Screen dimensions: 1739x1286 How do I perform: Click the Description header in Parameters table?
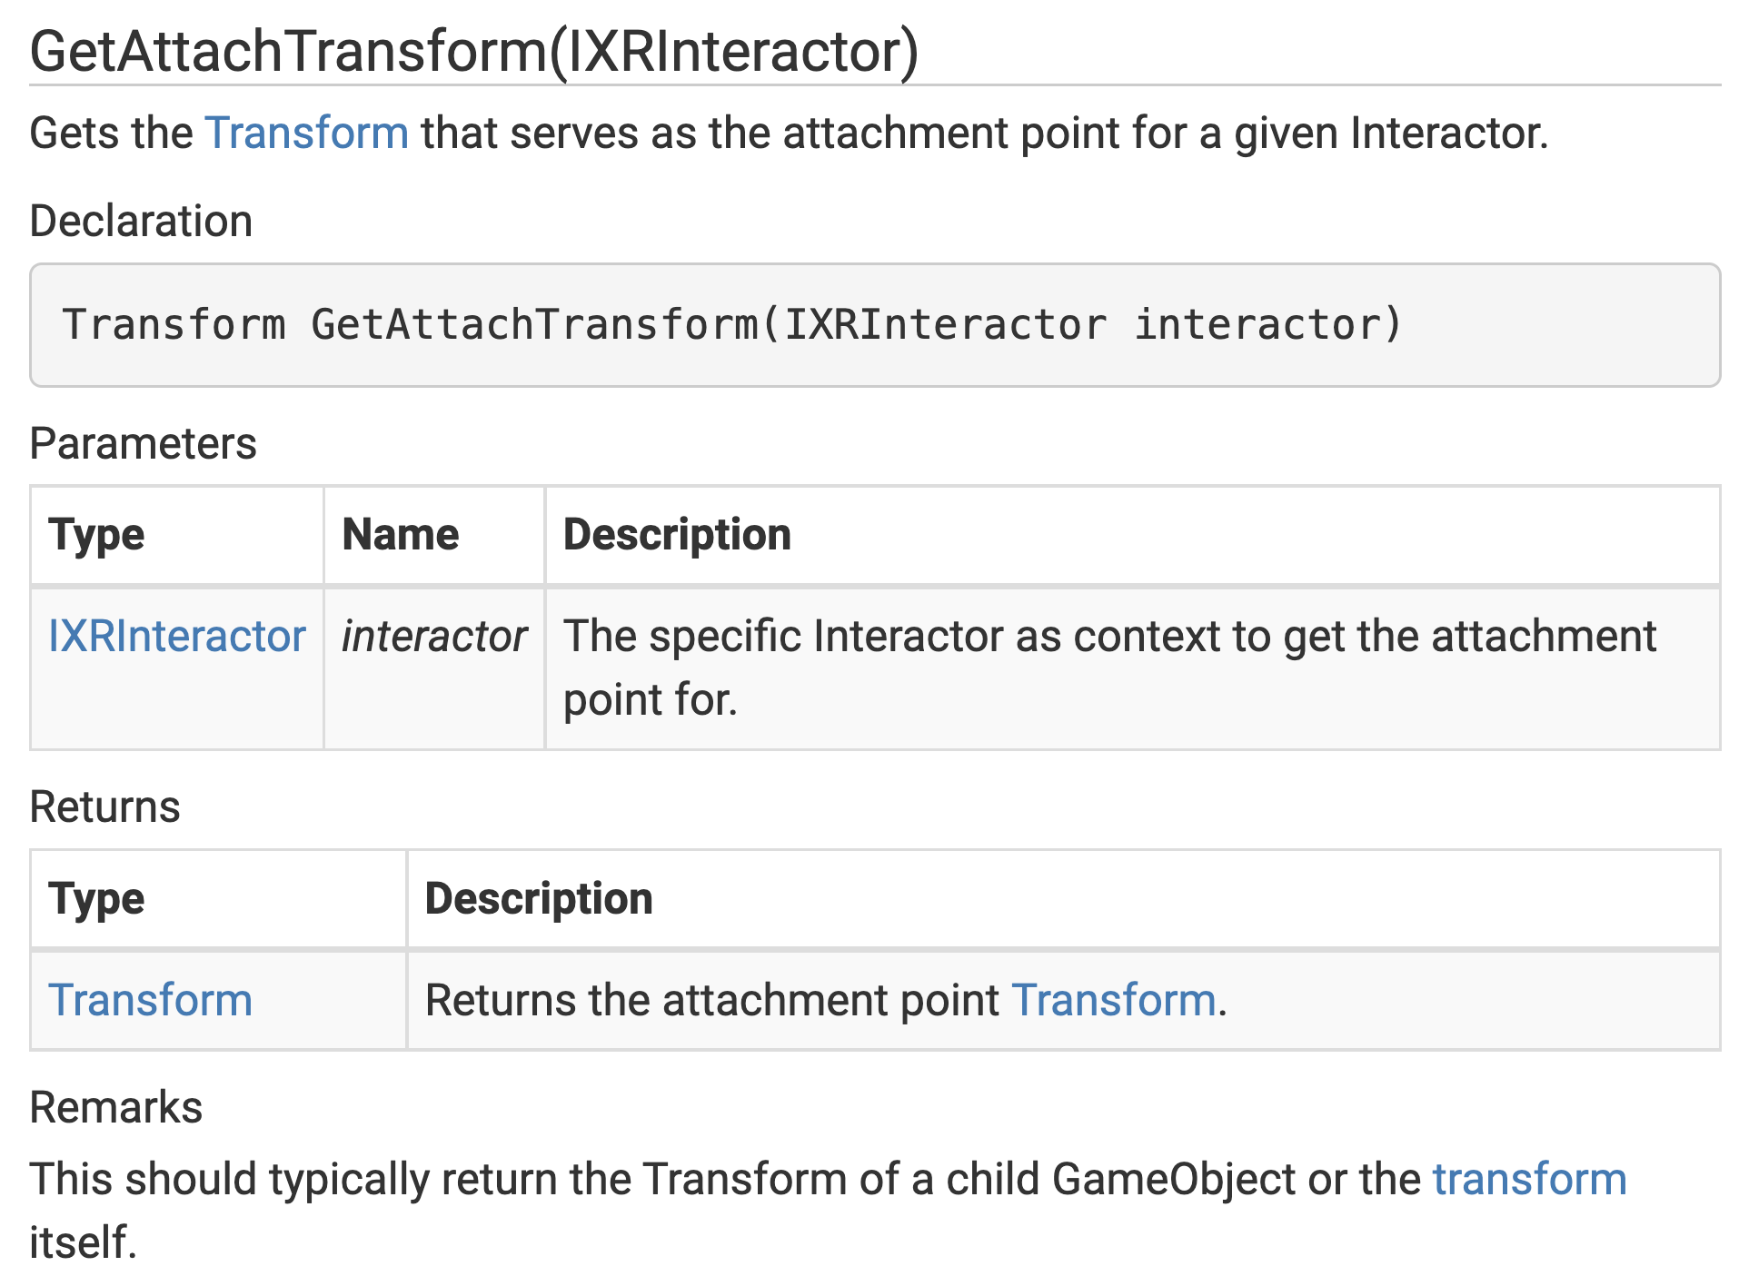click(677, 534)
